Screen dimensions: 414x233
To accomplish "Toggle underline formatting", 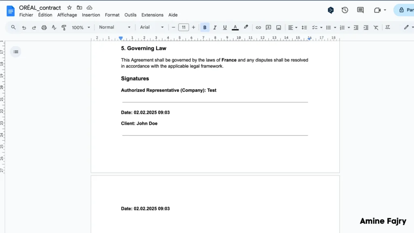I will pyautogui.click(x=225, y=28).
